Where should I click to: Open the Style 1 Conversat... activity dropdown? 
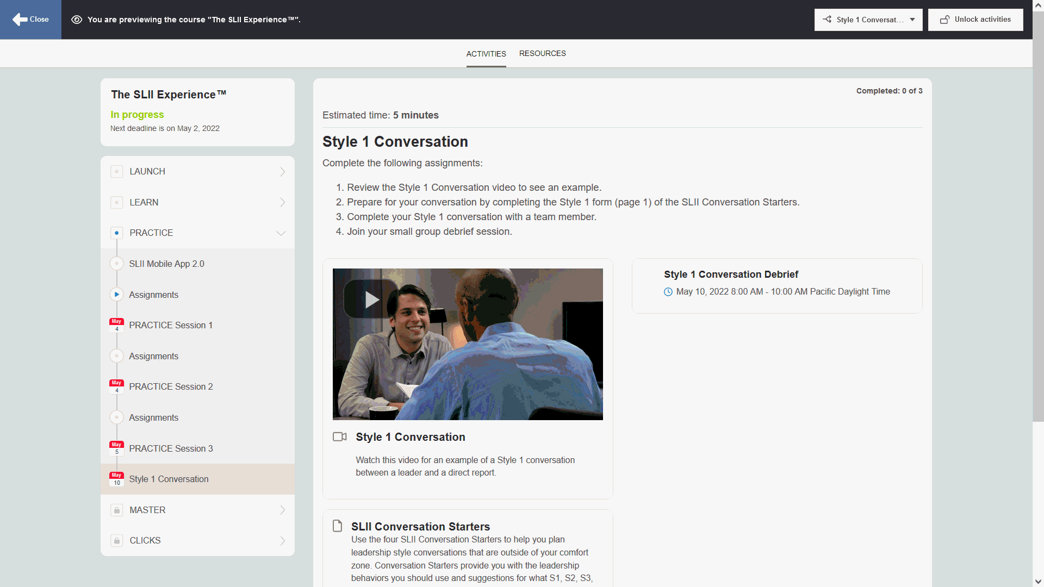(x=868, y=20)
